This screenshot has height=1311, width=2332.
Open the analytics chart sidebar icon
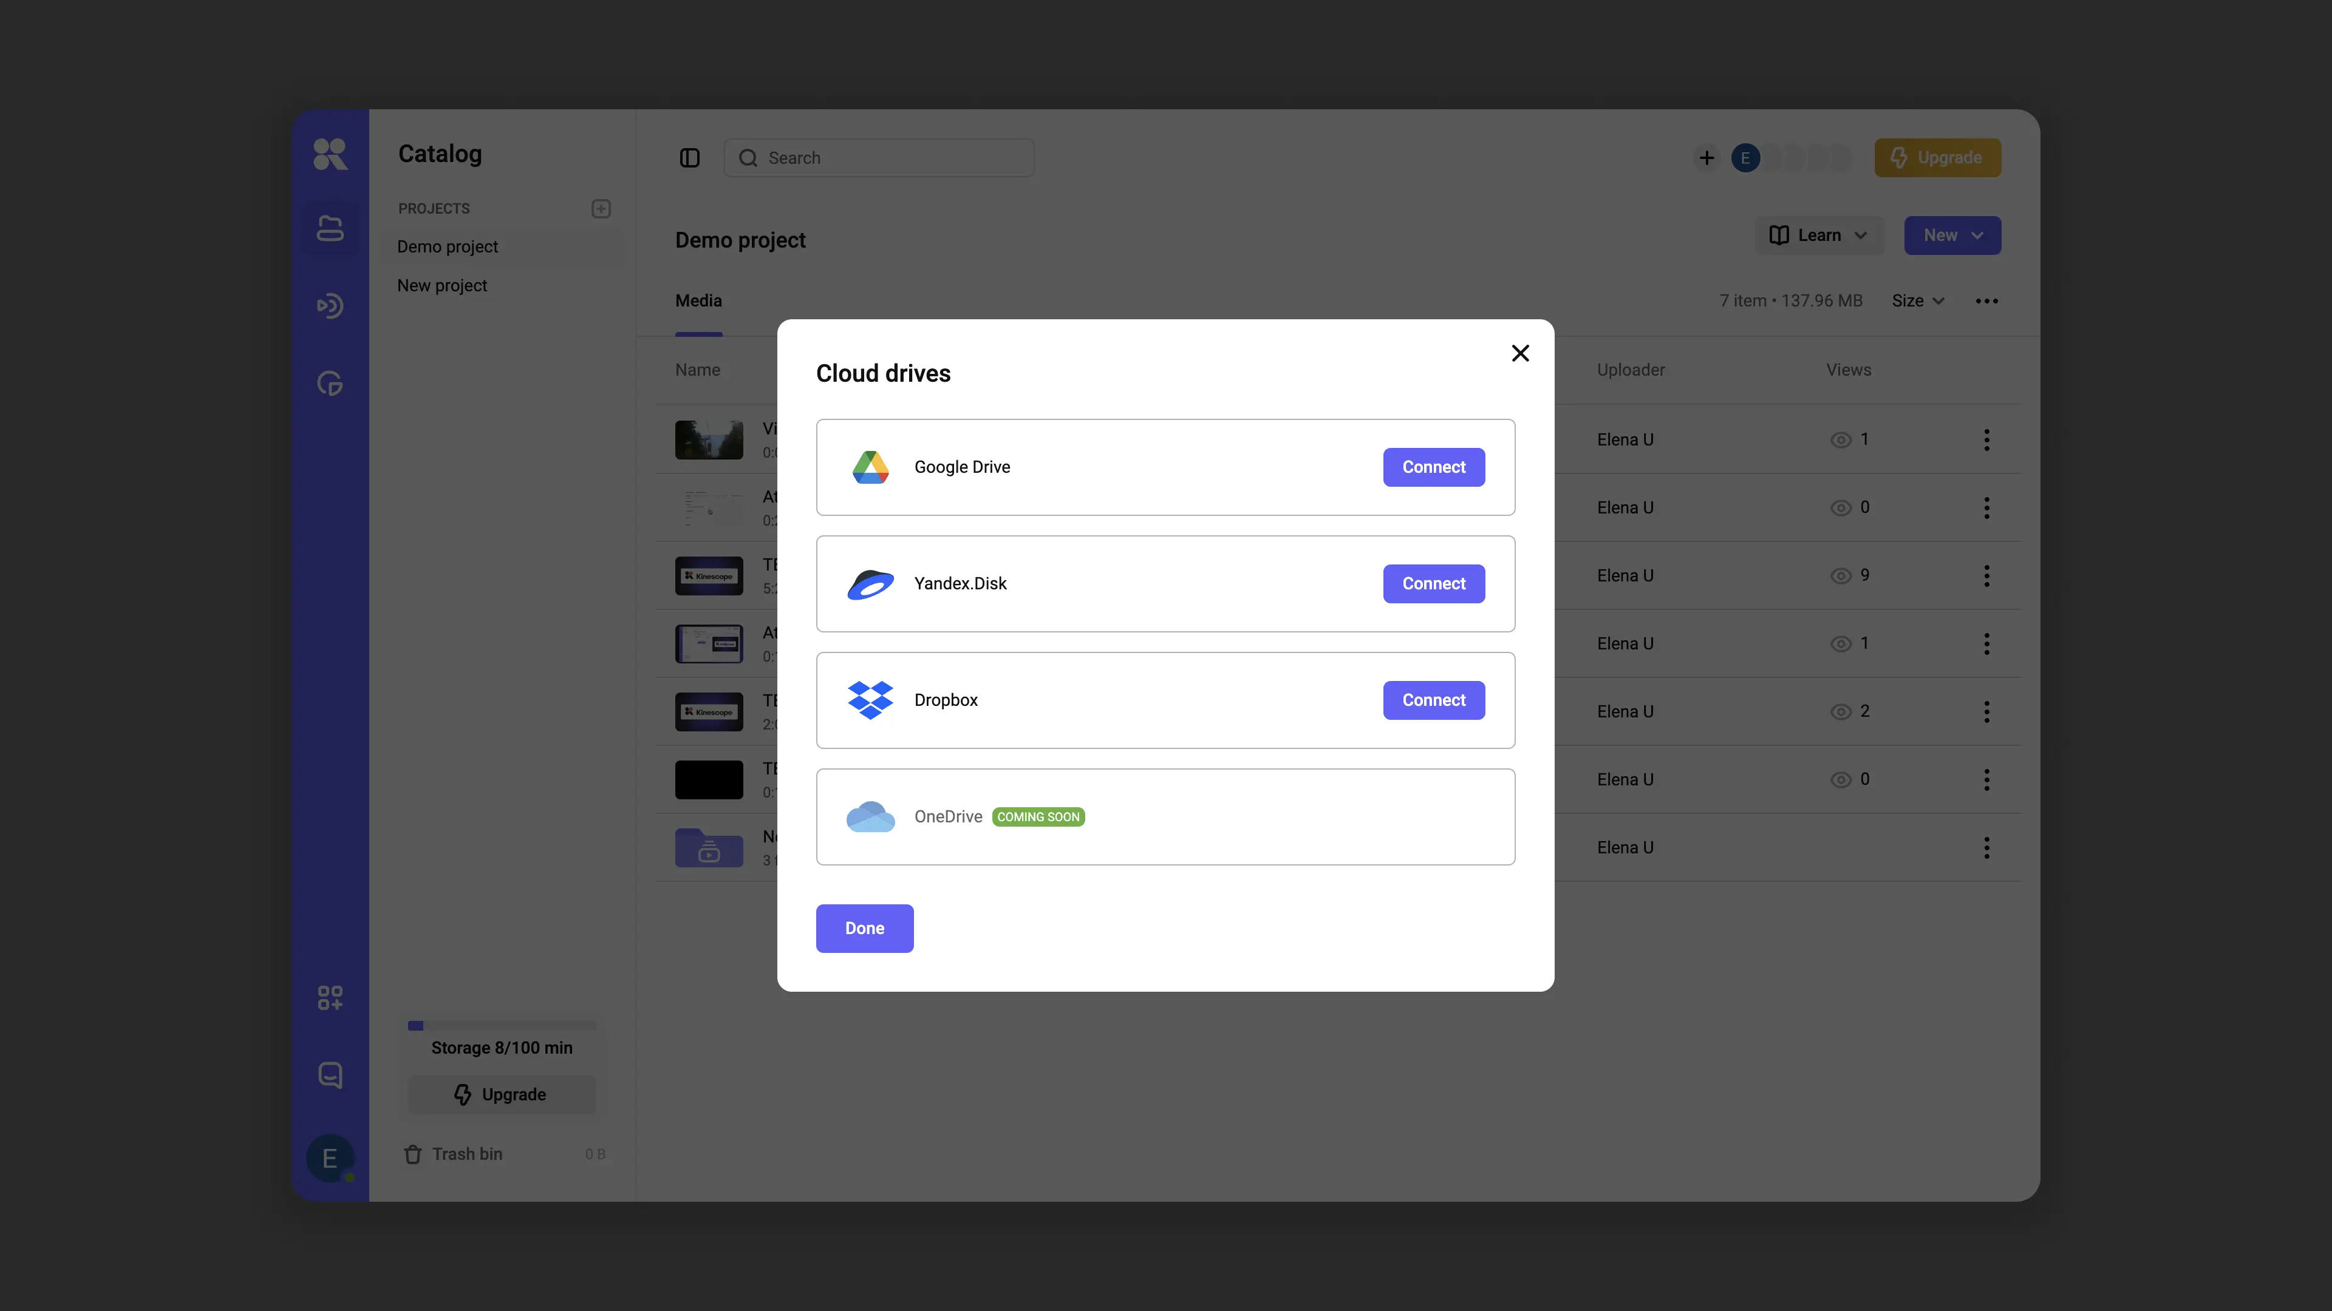click(x=330, y=384)
